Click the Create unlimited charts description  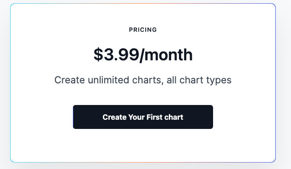tap(143, 80)
